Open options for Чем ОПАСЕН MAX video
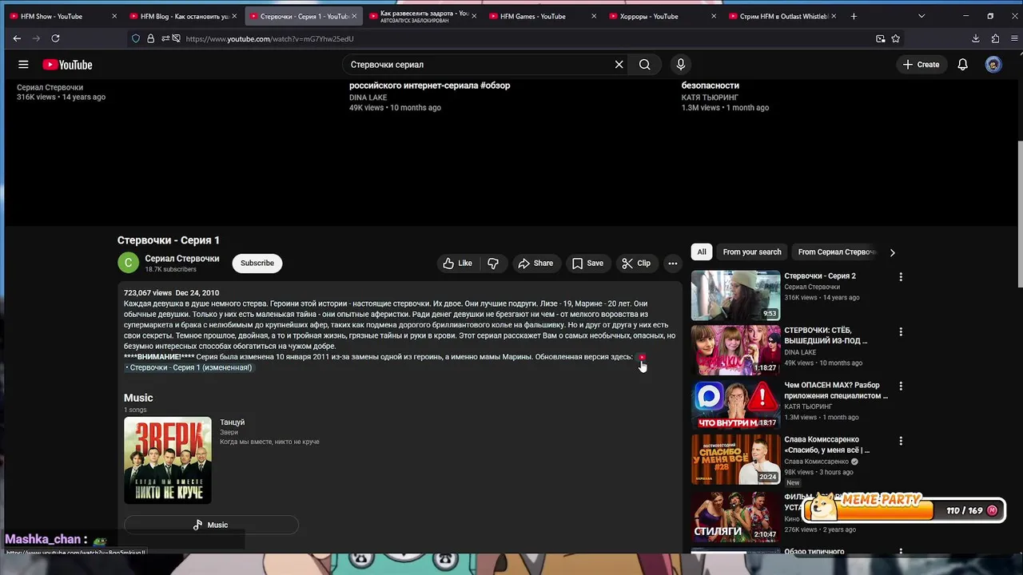This screenshot has width=1023, height=575. click(901, 386)
